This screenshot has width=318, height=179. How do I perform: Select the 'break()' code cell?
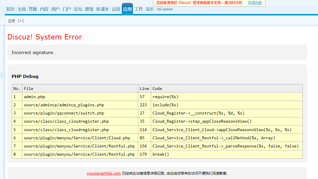click(x=227, y=154)
